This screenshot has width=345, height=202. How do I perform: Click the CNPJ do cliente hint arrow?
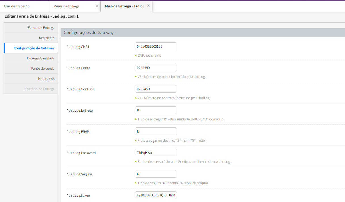pos(136,56)
